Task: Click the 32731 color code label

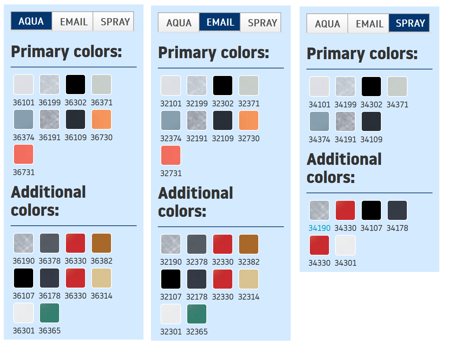Action: pyautogui.click(x=171, y=173)
